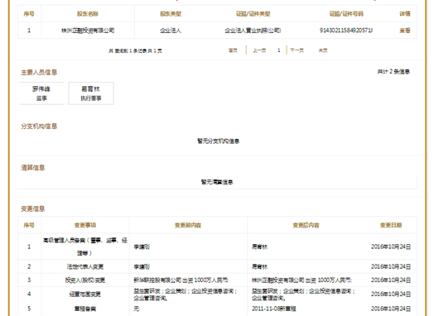The image size is (439, 316).
Task: Click the 分支机构信息 section heading
Action: 39,127
